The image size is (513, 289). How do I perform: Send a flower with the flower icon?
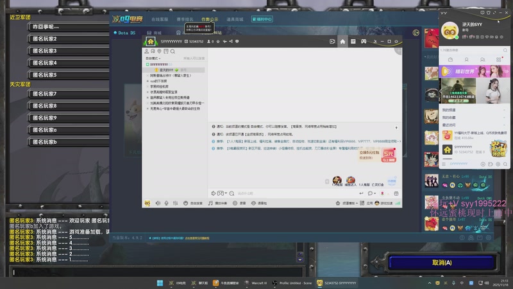[382, 193]
